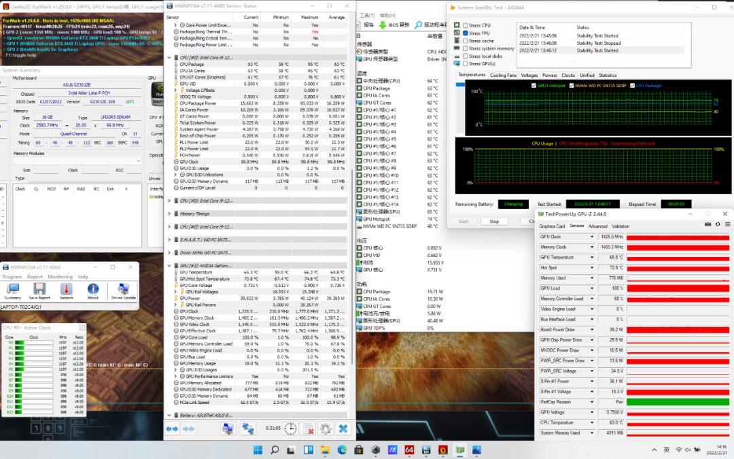Open Microsoft Store from the taskbar
This screenshot has height=459, width=734.
click(x=359, y=450)
